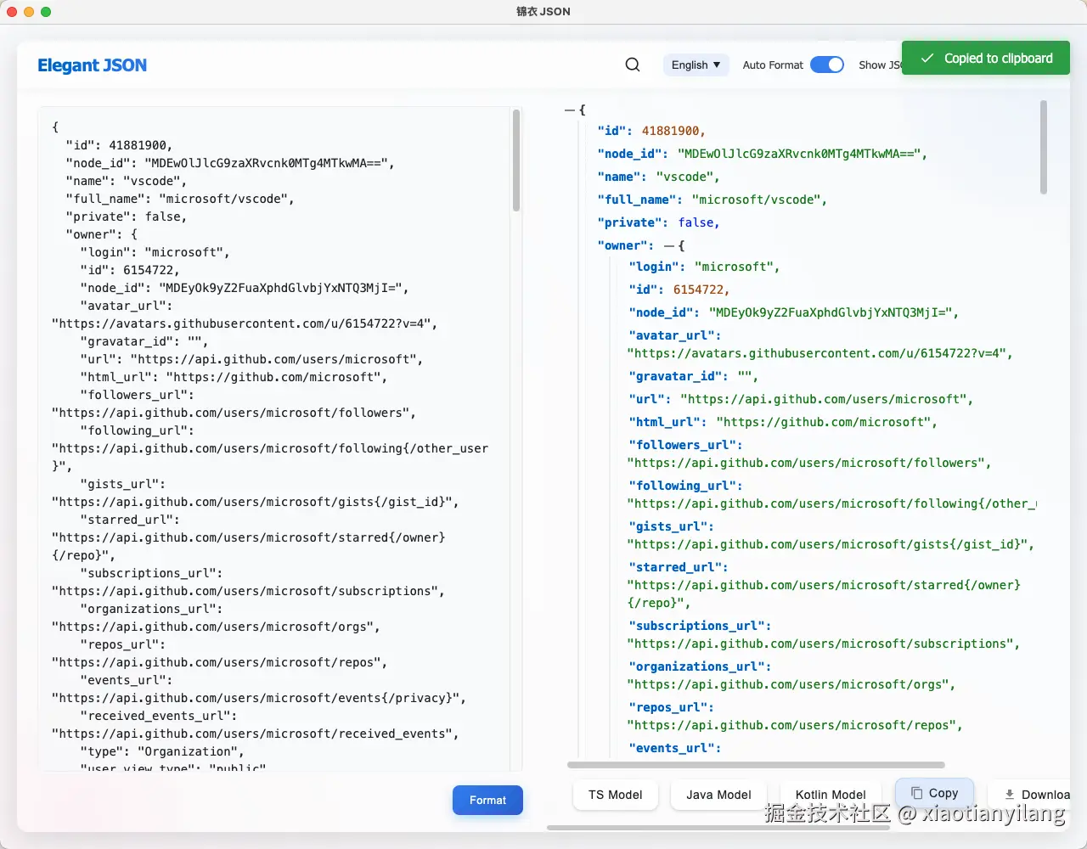Collapse the "owner" object node
Image resolution: width=1087 pixels, height=849 pixels.
[x=669, y=245]
